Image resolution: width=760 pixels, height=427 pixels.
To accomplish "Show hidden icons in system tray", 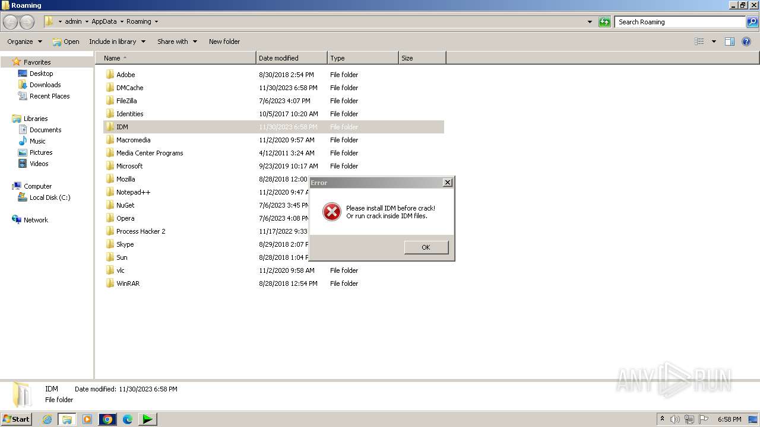I will [x=662, y=419].
